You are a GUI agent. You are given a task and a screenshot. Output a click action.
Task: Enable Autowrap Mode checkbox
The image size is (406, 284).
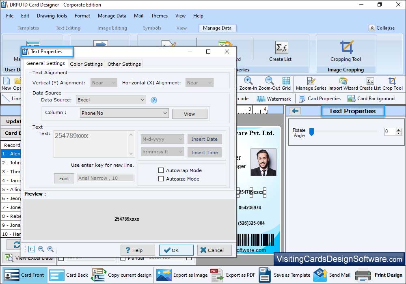(161, 170)
